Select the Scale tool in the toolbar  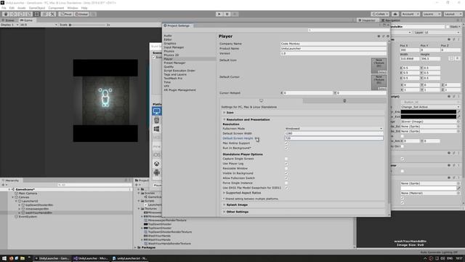coord(29,14)
